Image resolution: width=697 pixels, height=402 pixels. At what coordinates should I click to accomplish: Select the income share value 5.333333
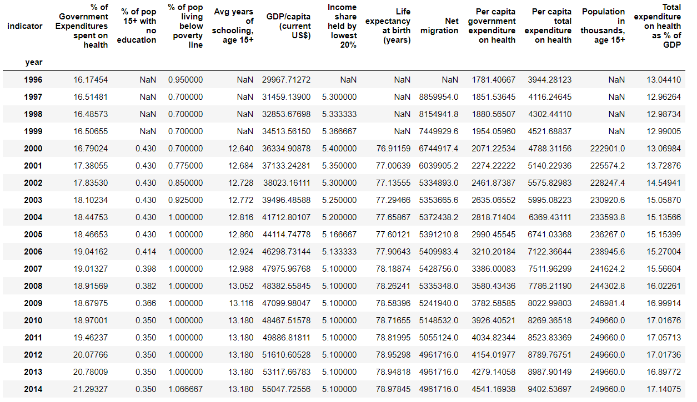(x=339, y=114)
